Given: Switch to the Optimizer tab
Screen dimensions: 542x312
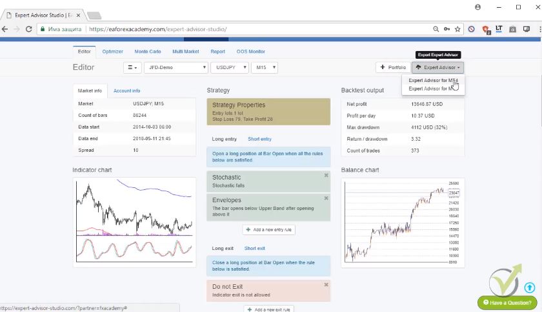Looking at the screenshot, I should coord(113,52).
